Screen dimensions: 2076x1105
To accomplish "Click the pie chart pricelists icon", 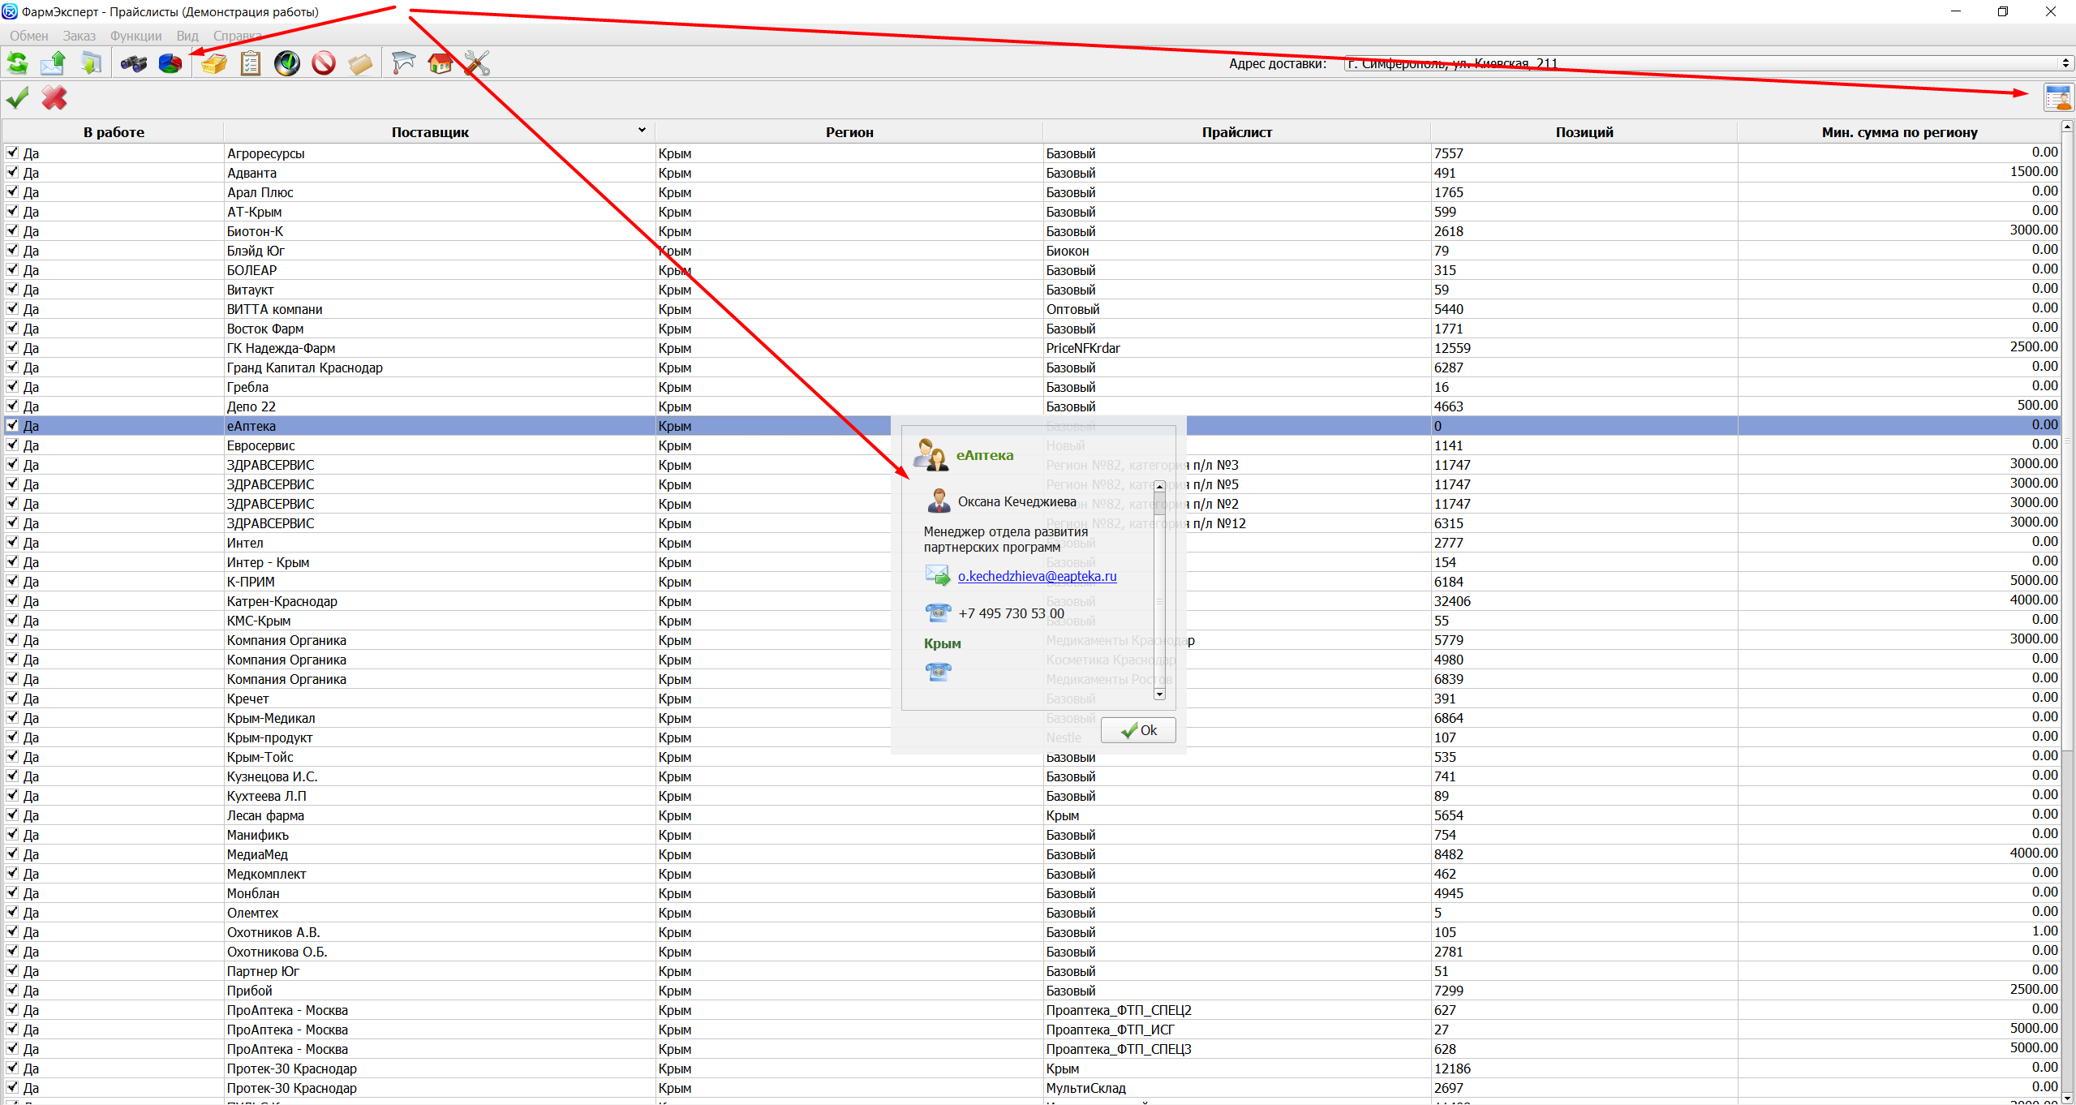I will pyautogui.click(x=170, y=62).
